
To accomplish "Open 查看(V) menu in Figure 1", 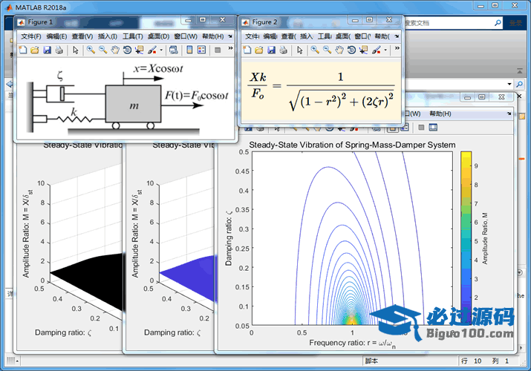I will 82,36.
